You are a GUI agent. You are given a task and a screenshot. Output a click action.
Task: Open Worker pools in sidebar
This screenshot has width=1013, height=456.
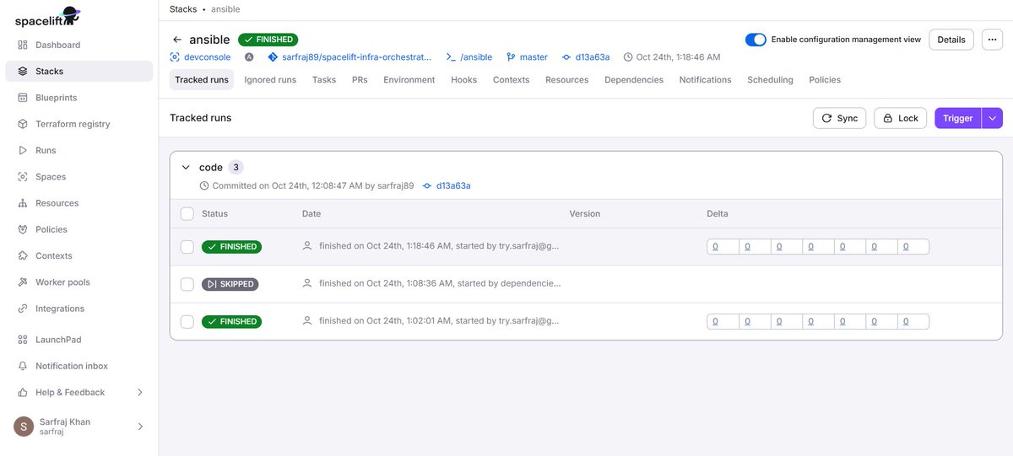pos(79,282)
